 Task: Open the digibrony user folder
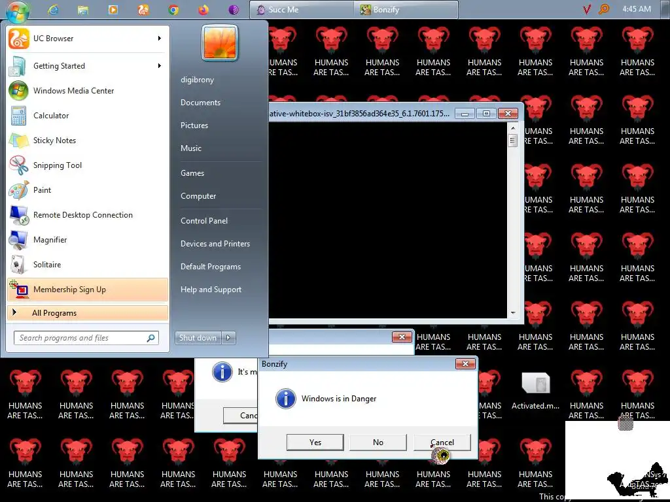(197, 79)
